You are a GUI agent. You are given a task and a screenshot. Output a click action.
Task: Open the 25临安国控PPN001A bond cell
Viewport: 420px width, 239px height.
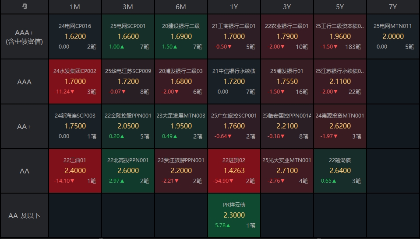287,126
